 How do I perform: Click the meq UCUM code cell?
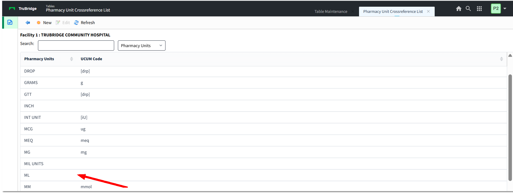85,141
